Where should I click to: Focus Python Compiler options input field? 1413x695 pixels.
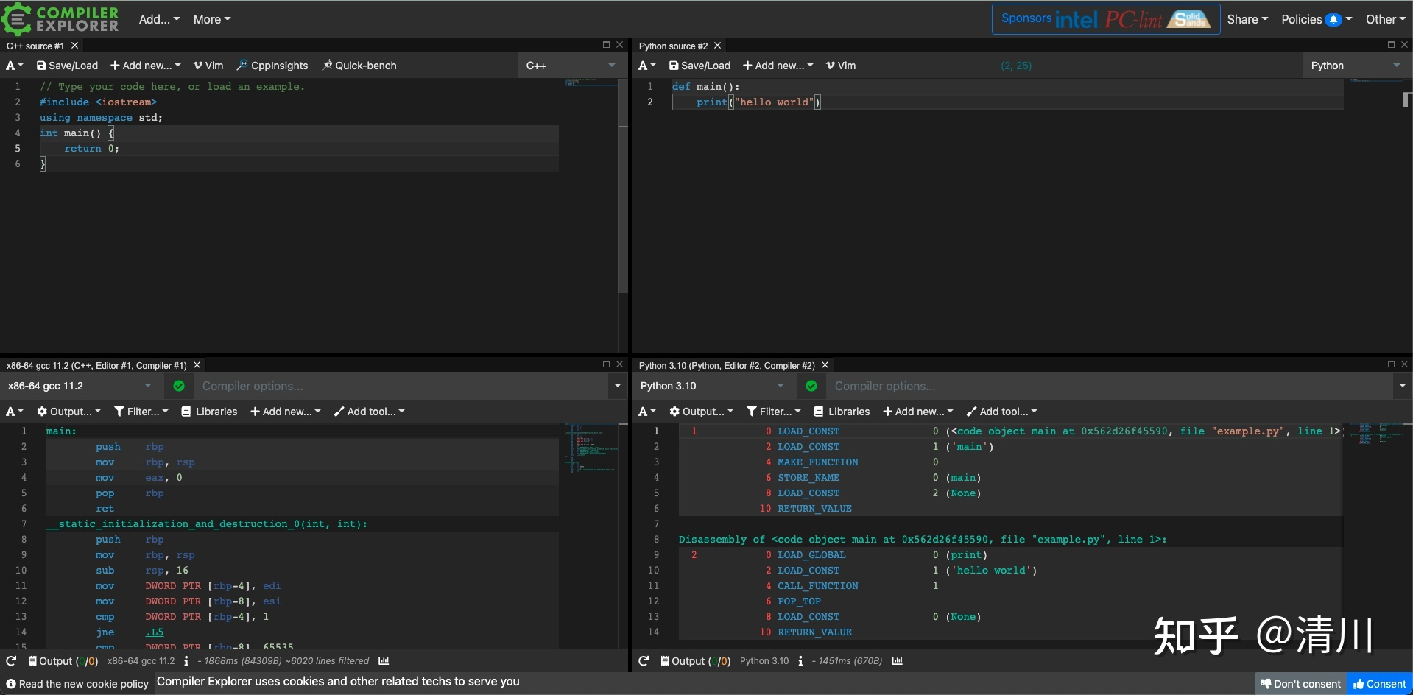click(x=1108, y=386)
